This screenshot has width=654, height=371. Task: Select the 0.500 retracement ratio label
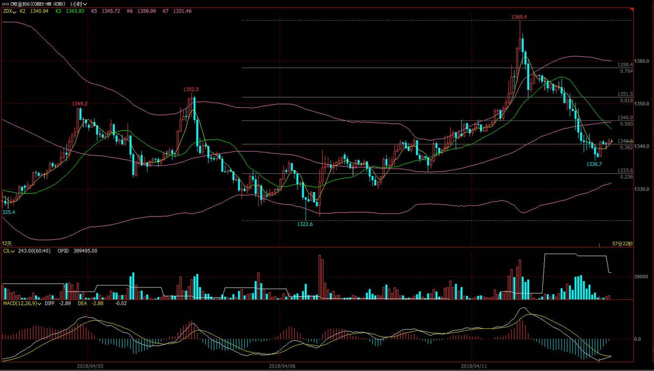click(x=626, y=124)
